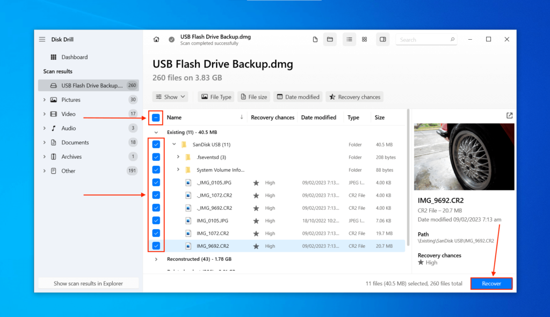Deselect the _IMG_0105.JPG checkbox
Viewport: 550px width, 317px height.
(156, 182)
